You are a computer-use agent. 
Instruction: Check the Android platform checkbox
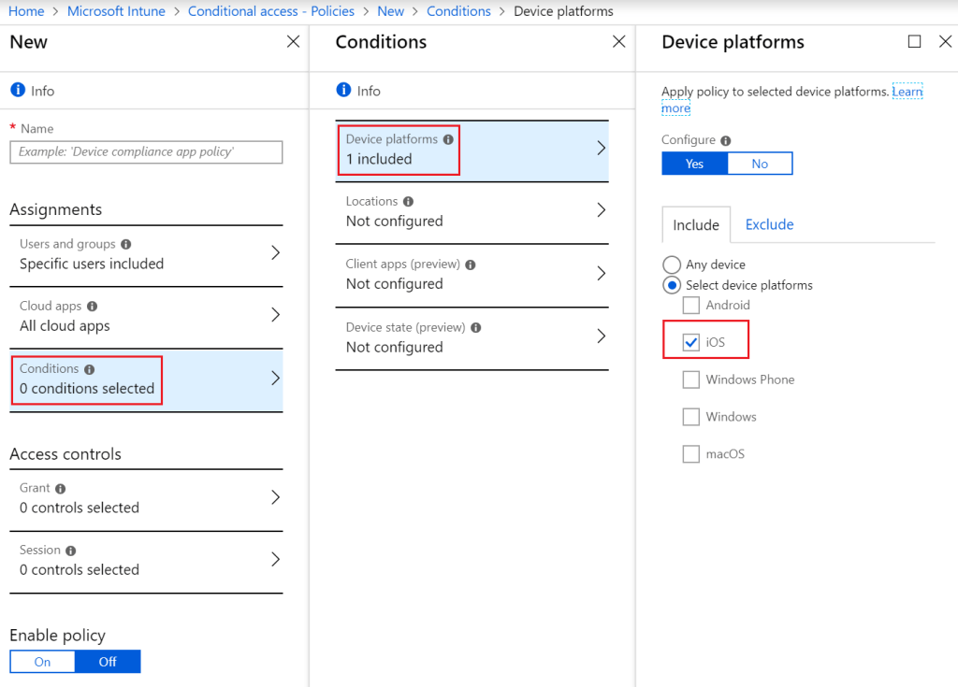coord(691,305)
